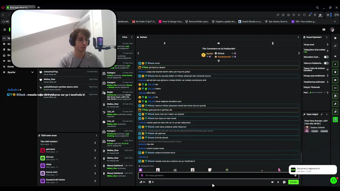Open Kanal Eylemleri three-dot menu
This screenshot has width=340, height=191.
pos(327,37)
